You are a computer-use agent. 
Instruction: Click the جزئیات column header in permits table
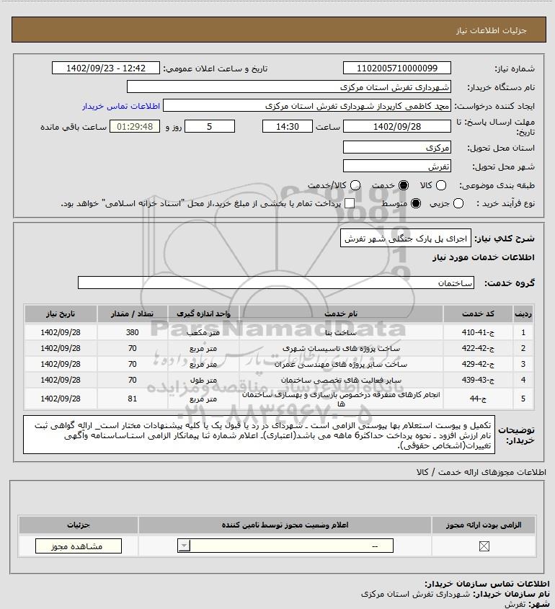[78, 525]
